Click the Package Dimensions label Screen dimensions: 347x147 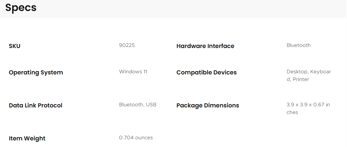pos(207,106)
